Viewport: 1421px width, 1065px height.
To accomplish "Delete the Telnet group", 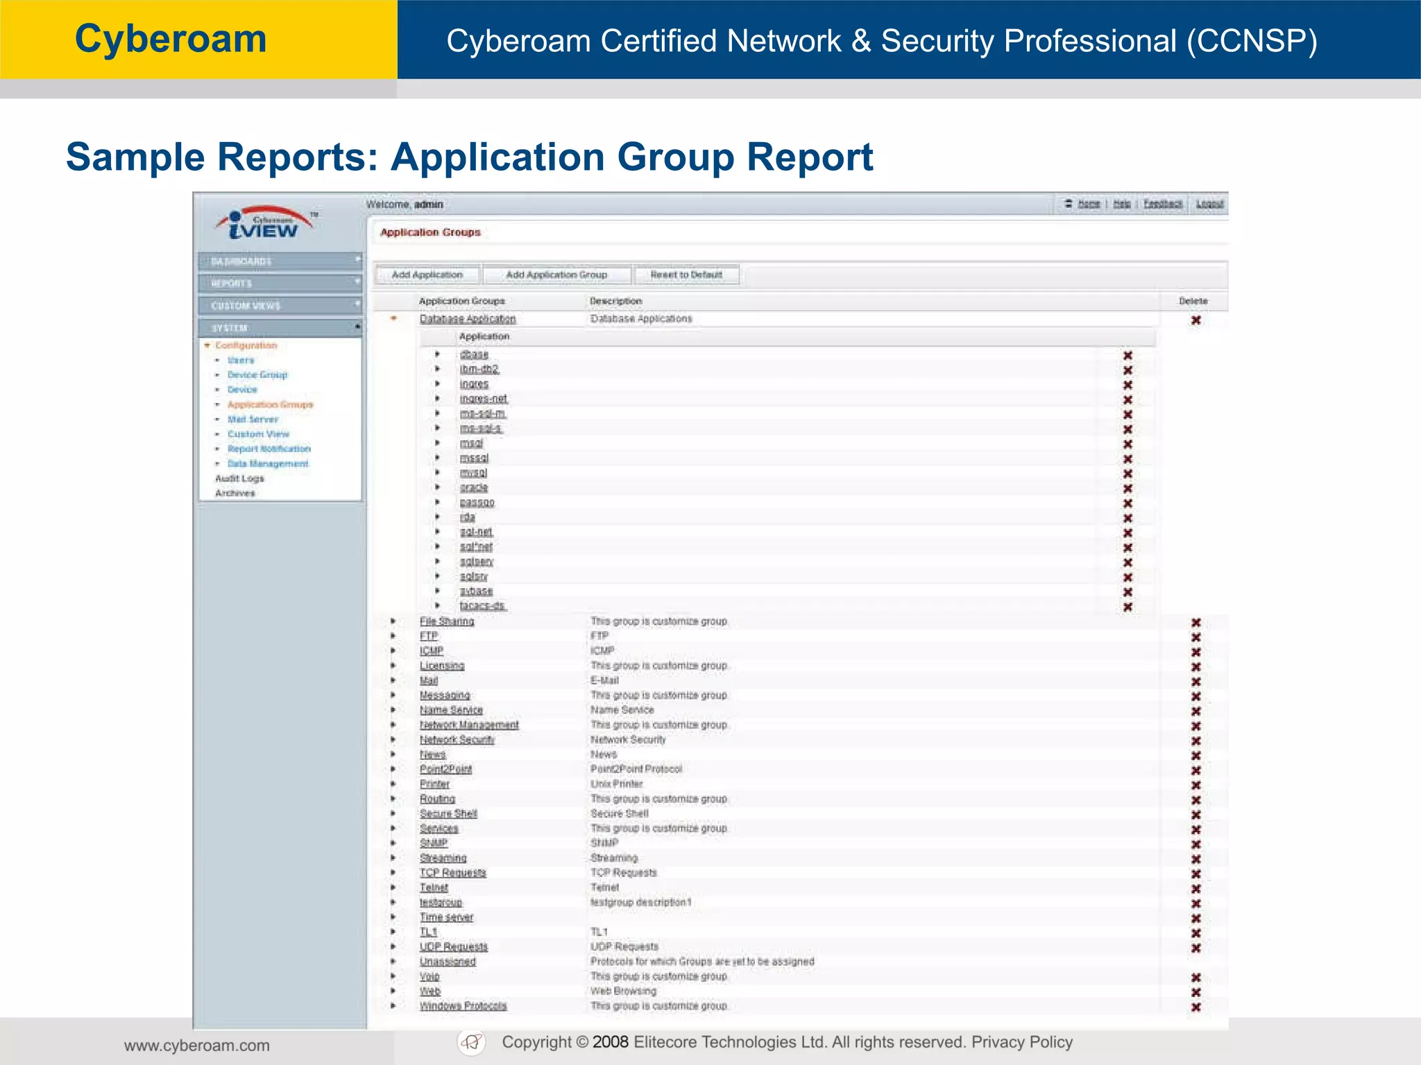I will coord(1195,889).
